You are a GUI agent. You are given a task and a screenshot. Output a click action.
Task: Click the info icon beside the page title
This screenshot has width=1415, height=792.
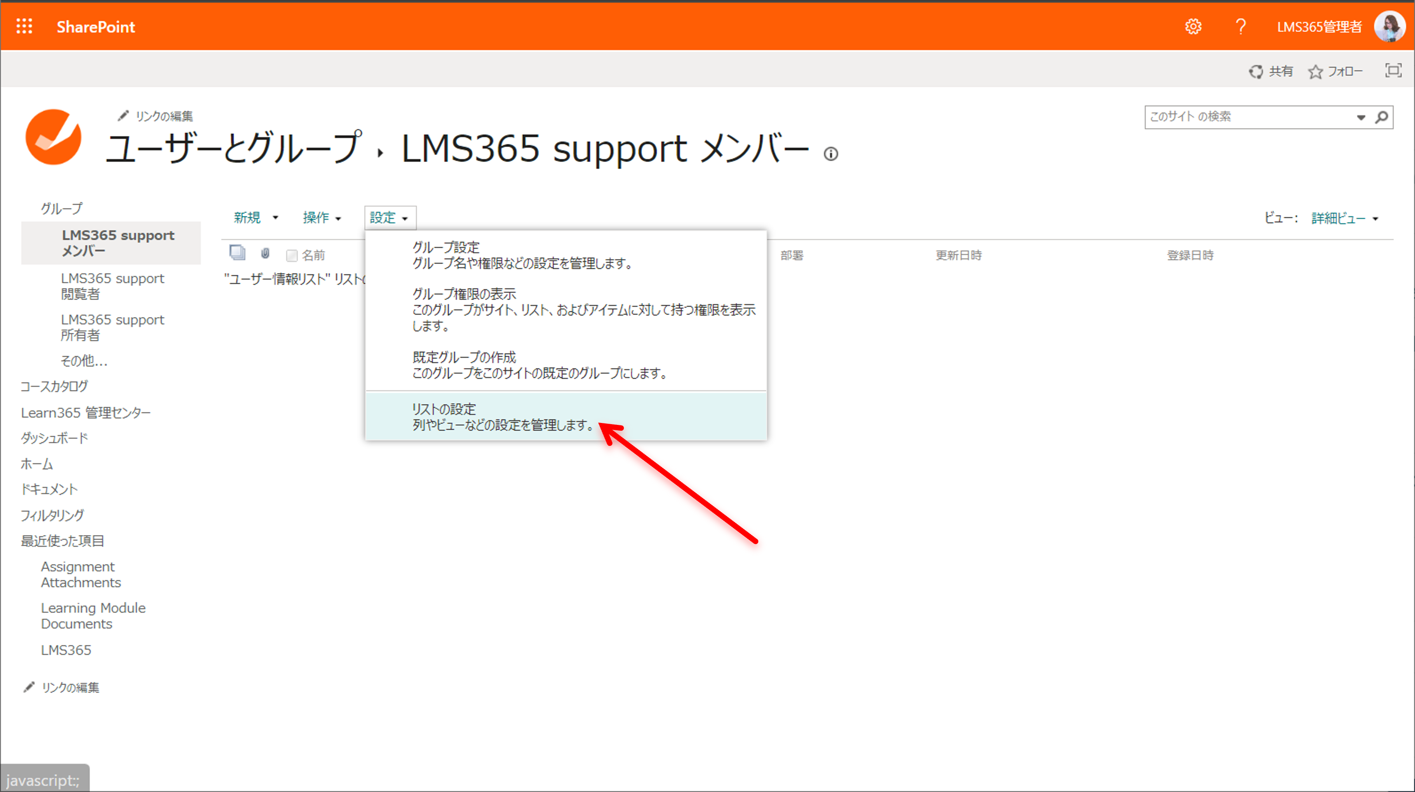830,154
